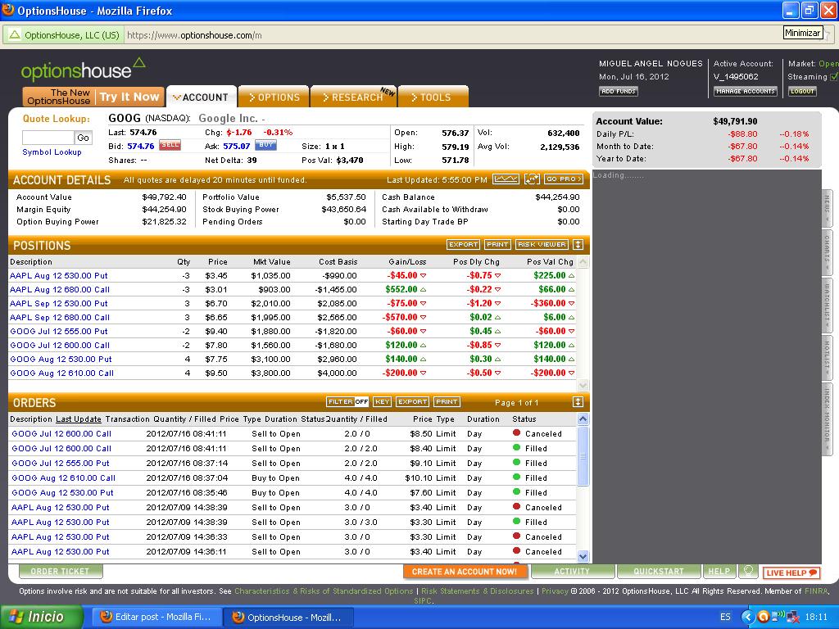Click the Firefox address bar URL

coord(195,35)
